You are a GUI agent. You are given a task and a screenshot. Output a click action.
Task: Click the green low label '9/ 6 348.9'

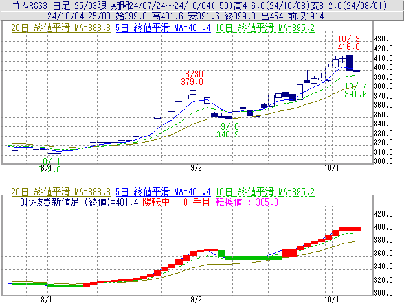click(x=227, y=130)
